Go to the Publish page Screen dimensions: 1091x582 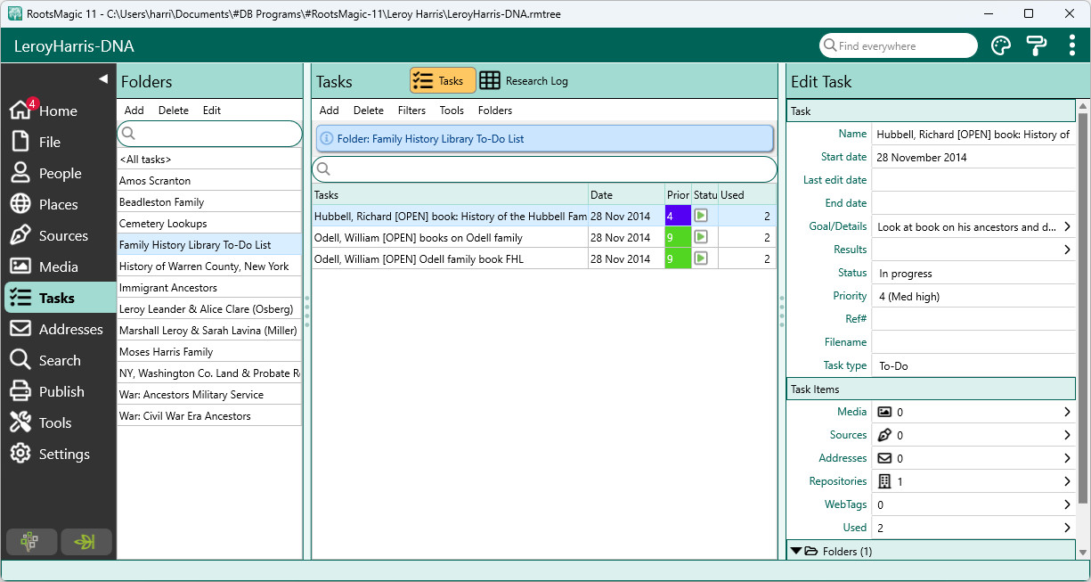tap(60, 391)
